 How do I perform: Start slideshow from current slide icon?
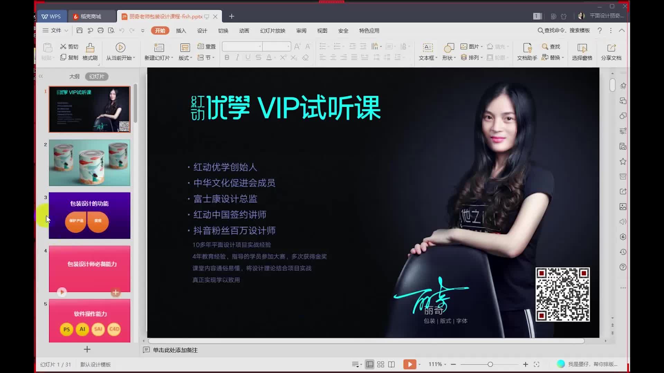pos(120,48)
